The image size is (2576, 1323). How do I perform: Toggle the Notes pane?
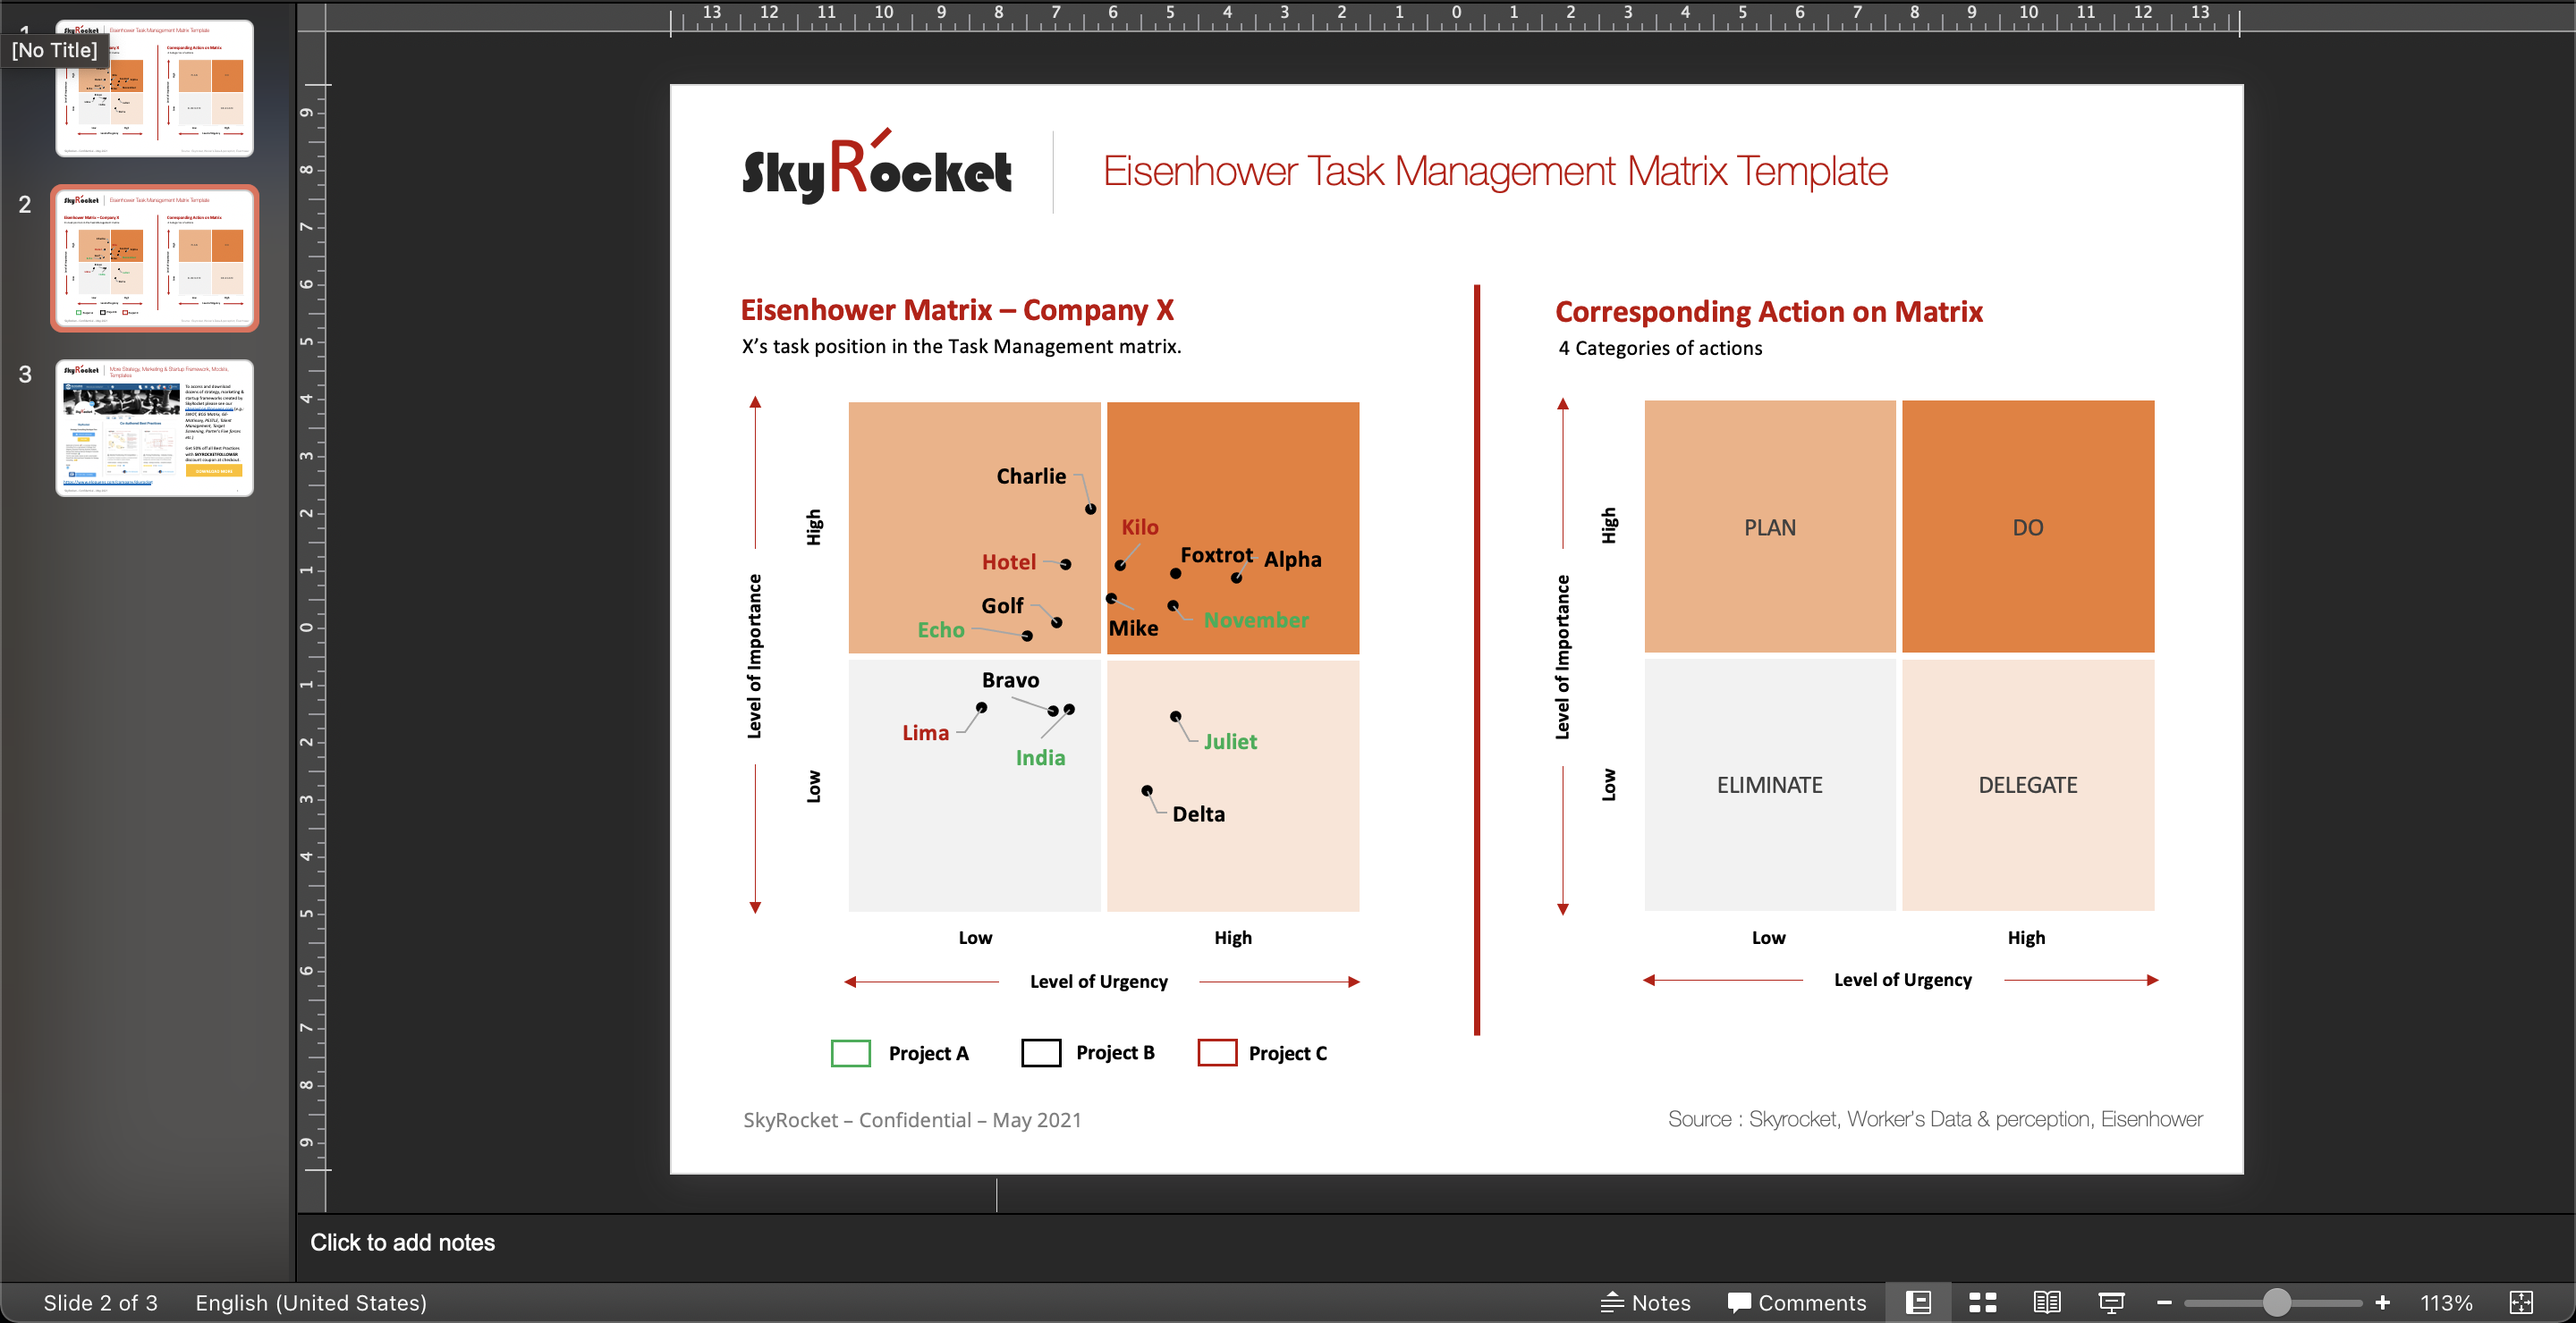(x=1645, y=1302)
